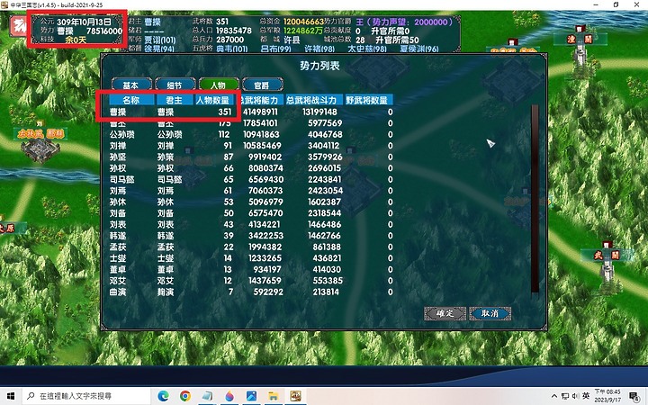
Task: Open the volume tray icon
Action: pos(575,396)
